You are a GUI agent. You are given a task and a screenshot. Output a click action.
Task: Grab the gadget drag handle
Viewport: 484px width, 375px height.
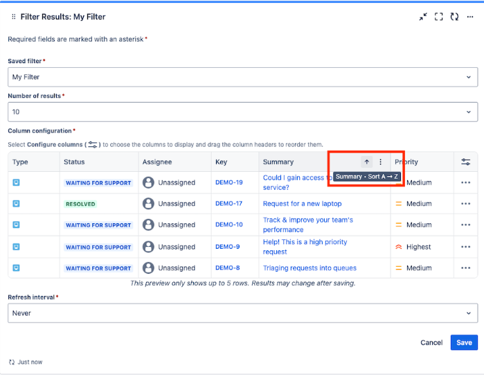13,17
